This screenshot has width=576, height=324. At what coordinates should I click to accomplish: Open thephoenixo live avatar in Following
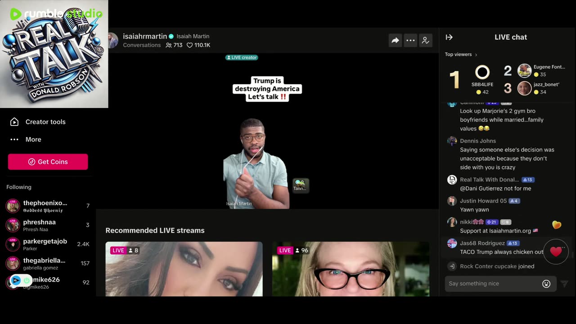13,206
